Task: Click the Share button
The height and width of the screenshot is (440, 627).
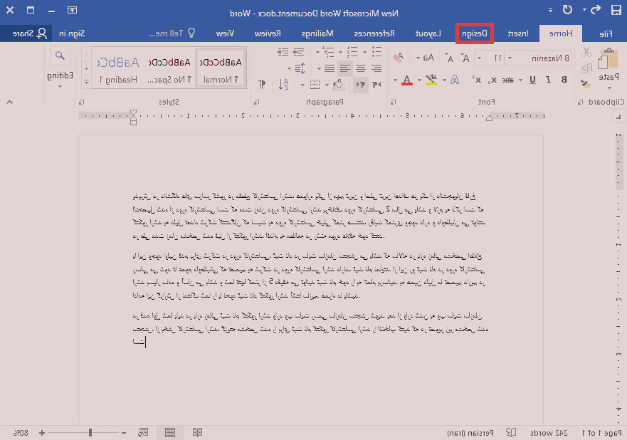Action: (26, 33)
